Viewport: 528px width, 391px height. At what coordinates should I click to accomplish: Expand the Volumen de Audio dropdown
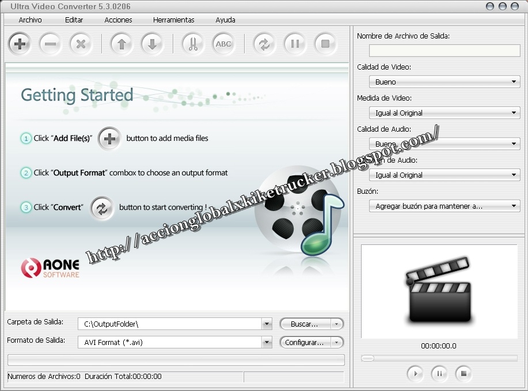point(514,175)
